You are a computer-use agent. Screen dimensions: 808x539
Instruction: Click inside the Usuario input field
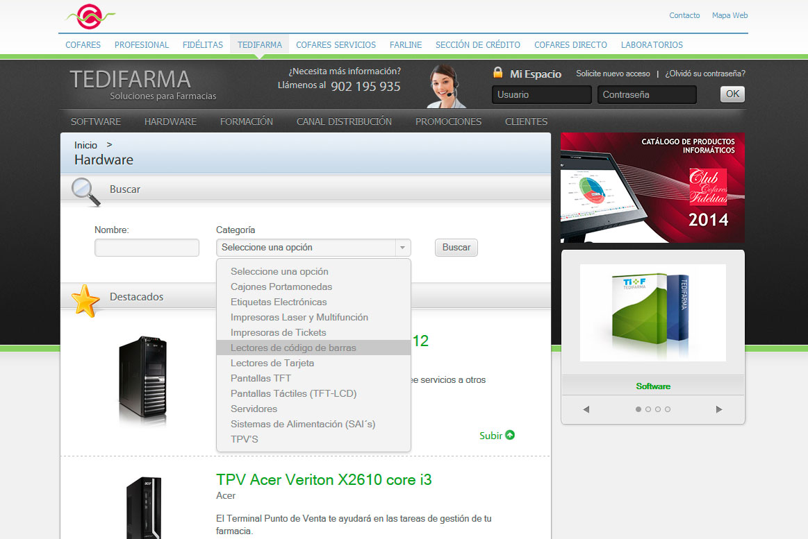coord(541,94)
